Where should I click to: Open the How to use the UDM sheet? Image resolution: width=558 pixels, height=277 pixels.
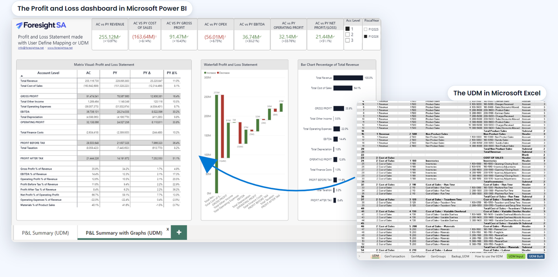(x=488, y=256)
